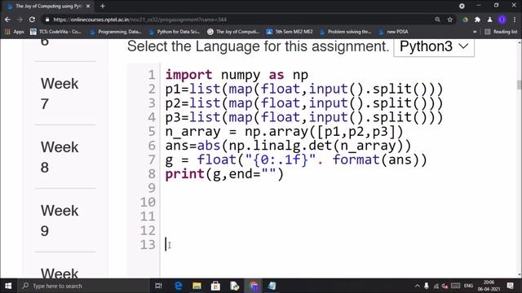Open the Apps bookmark shortcut
Image resolution: width=522 pixels, height=293 pixels.
tap(15, 32)
